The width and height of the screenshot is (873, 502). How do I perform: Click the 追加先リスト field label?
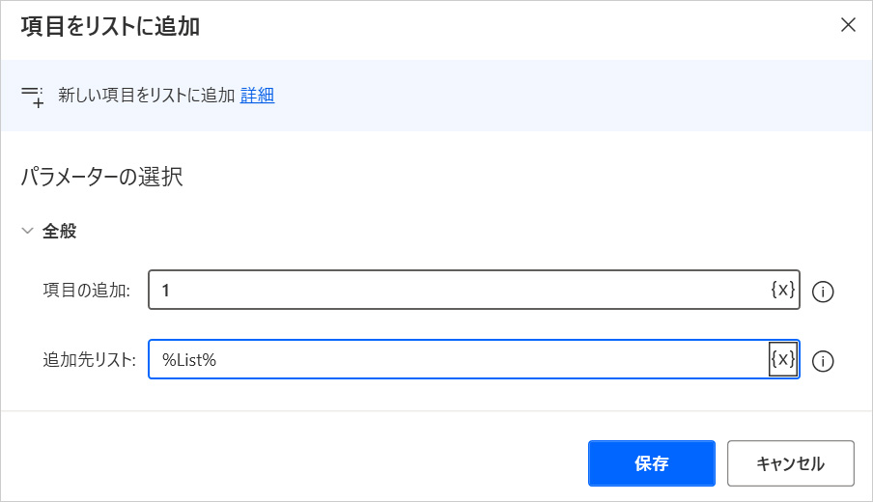point(89,361)
